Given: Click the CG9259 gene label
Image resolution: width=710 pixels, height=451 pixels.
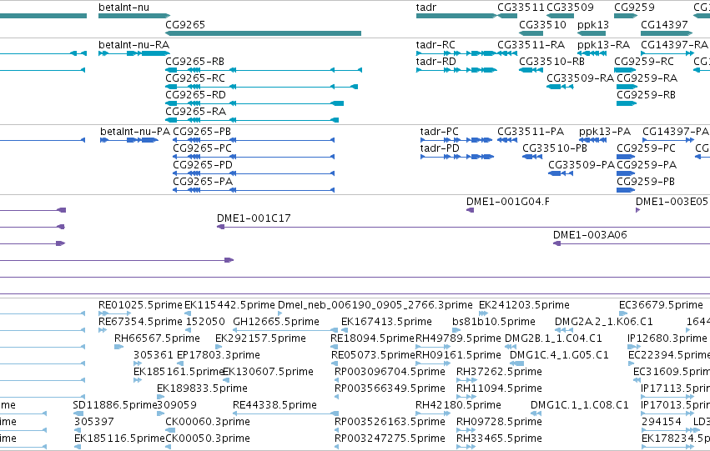Looking at the screenshot, I should 634,8.
